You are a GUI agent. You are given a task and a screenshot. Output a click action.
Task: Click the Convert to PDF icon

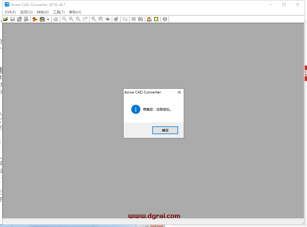tap(35, 19)
